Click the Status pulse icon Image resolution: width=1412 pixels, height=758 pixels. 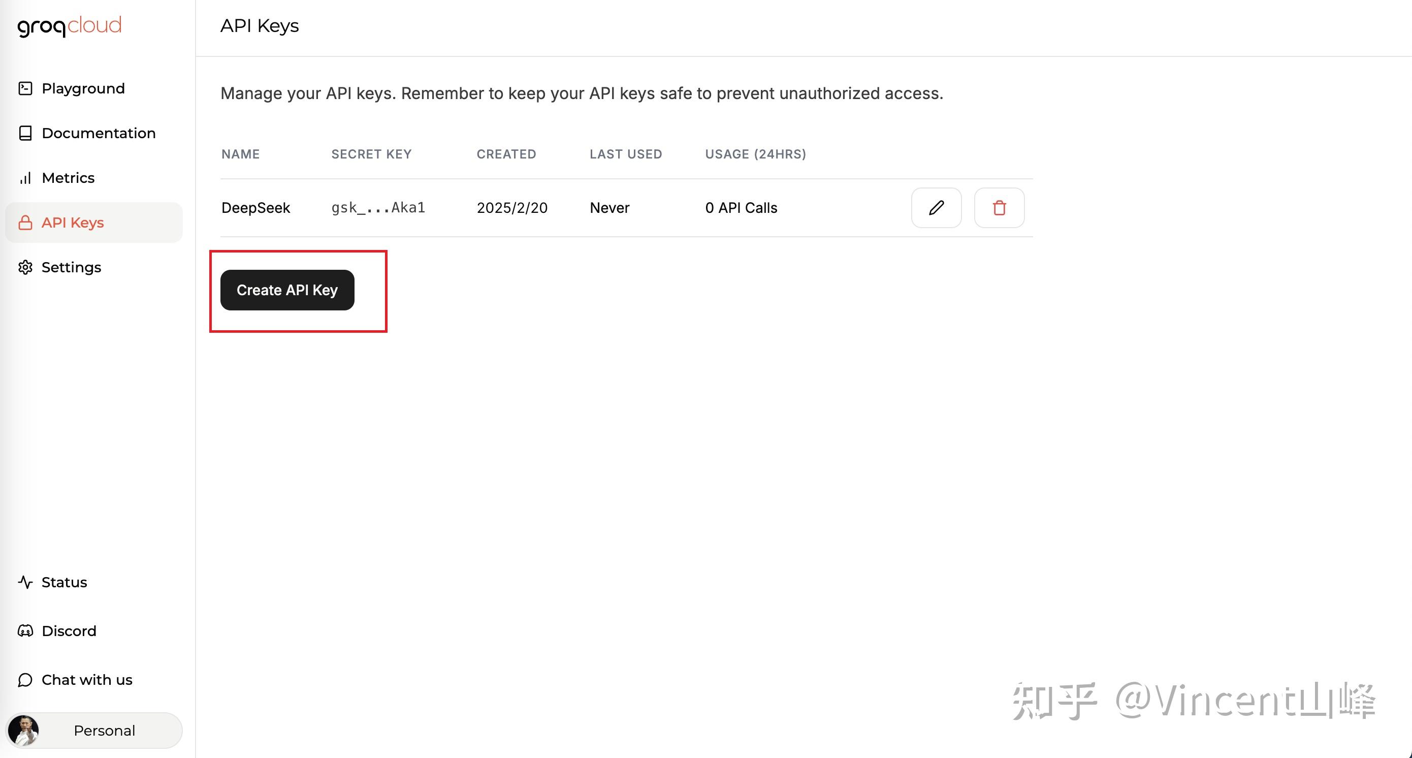(25, 582)
